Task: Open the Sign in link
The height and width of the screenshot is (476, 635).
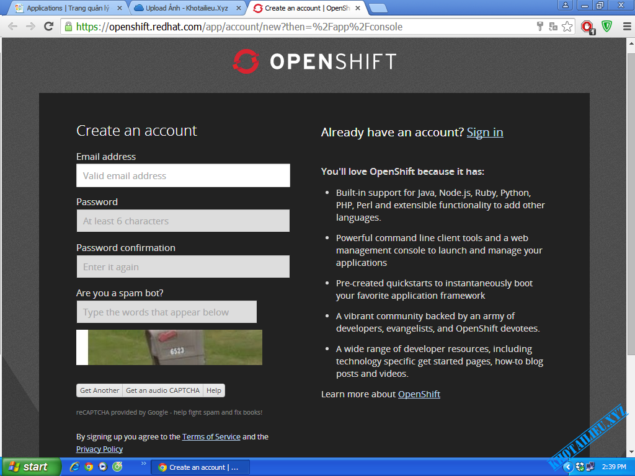Action: 484,132
